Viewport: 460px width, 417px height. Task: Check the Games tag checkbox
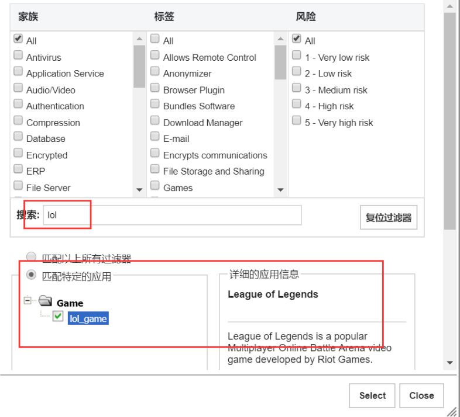pos(155,186)
